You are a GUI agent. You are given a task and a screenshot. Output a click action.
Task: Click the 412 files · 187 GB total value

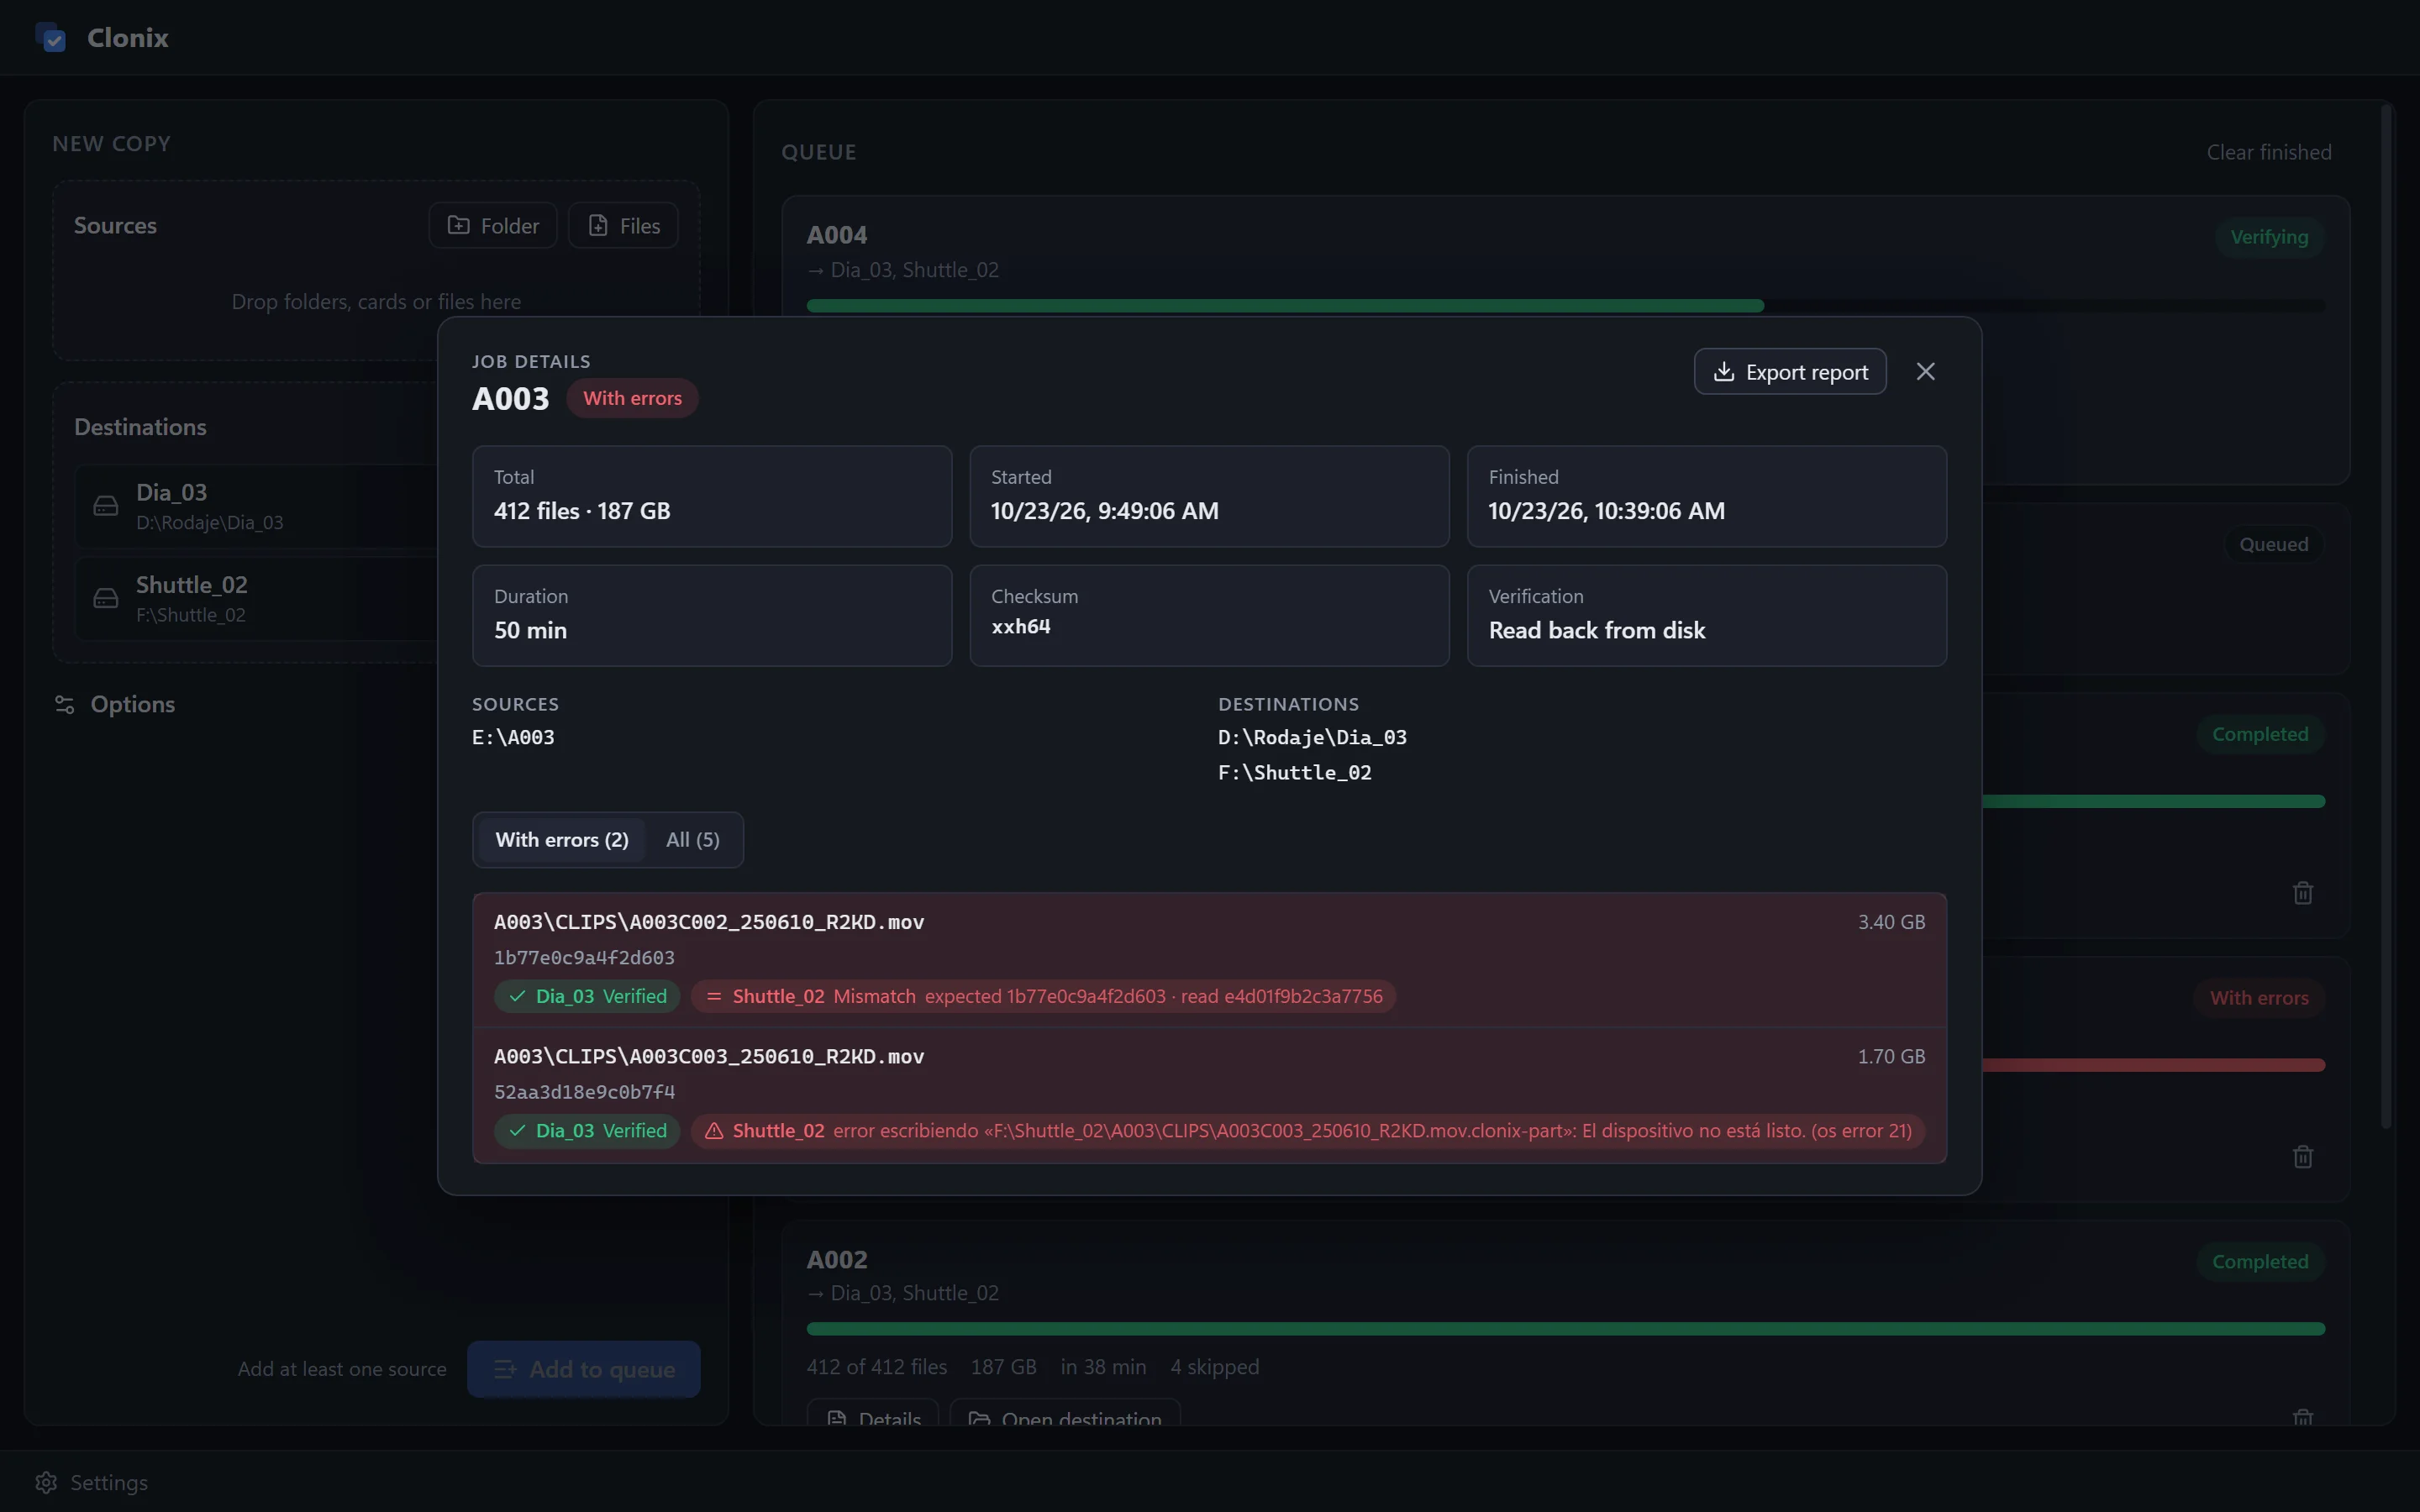(582, 511)
